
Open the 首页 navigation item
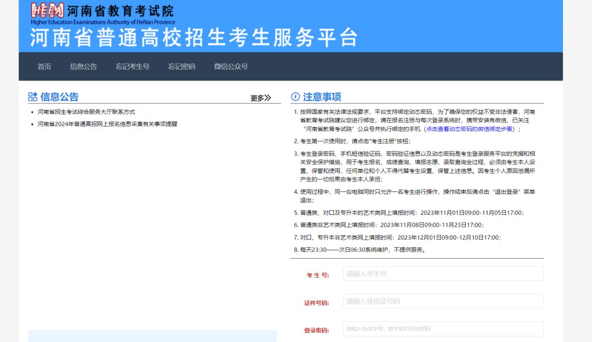(x=44, y=67)
